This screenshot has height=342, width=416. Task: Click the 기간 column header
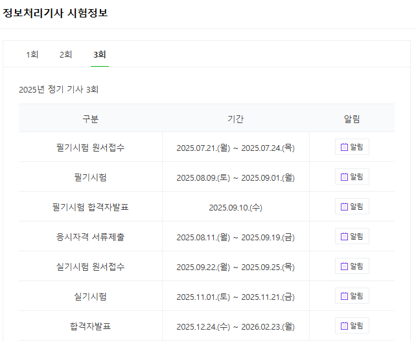pos(236,119)
